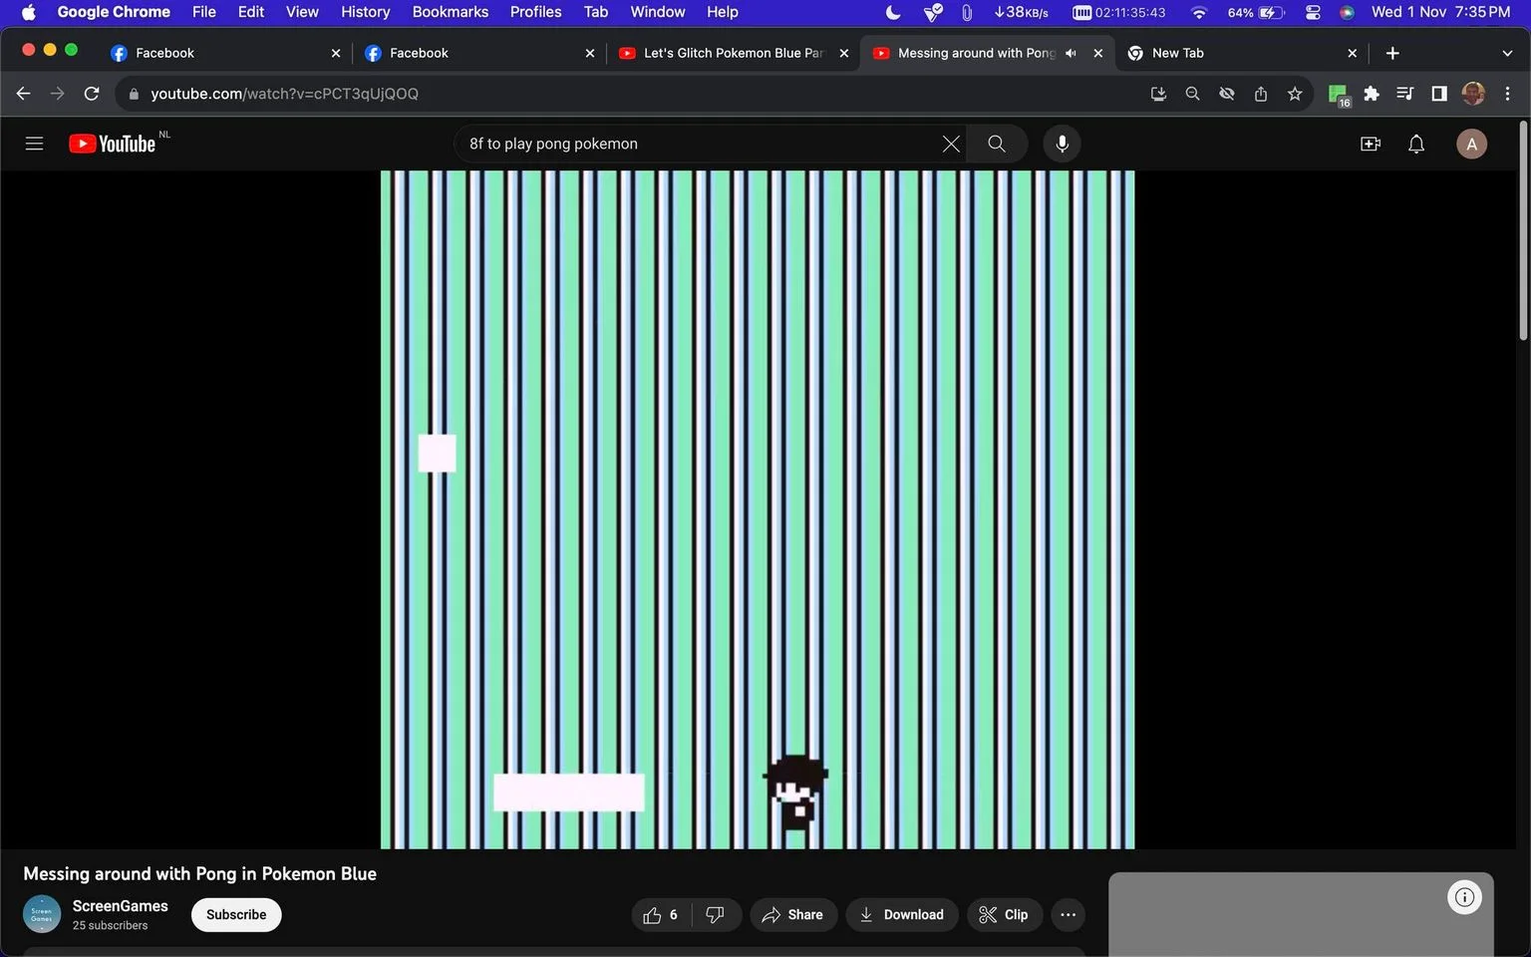Open the Window menu
The width and height of the screenshot is (1531, 957).
(x=658, y=12)
